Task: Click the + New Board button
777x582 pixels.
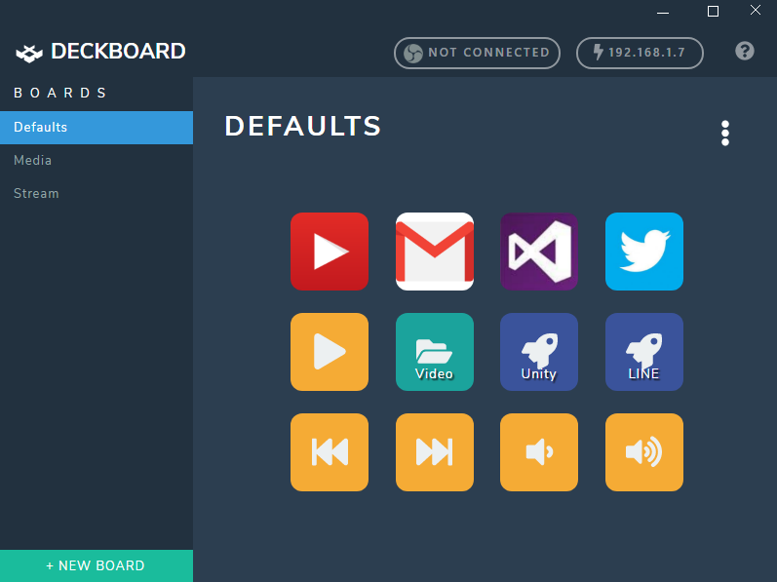Action: (97, 565)
